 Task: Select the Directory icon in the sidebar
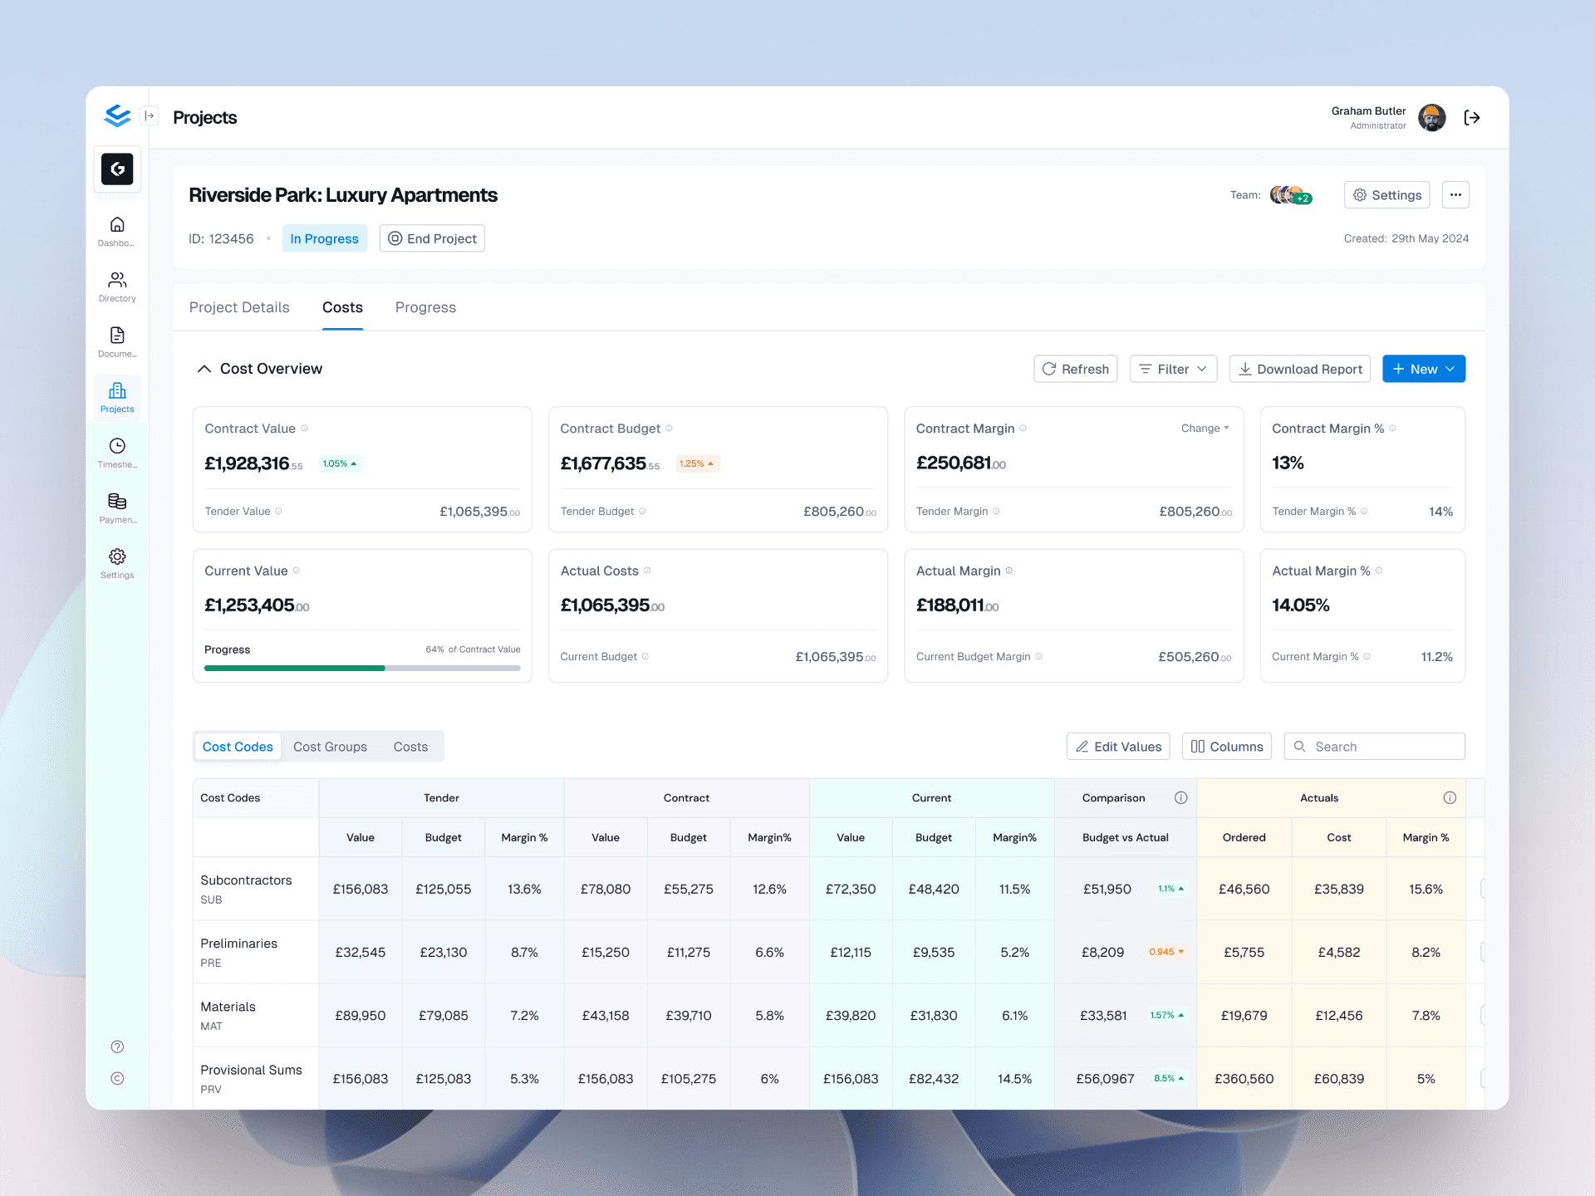[116, 287]
